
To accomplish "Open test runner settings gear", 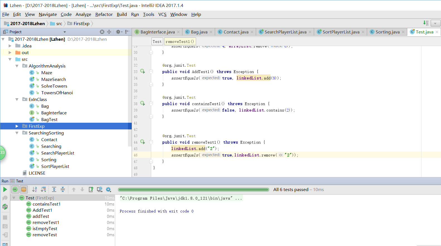I will (x=109, y=190).
